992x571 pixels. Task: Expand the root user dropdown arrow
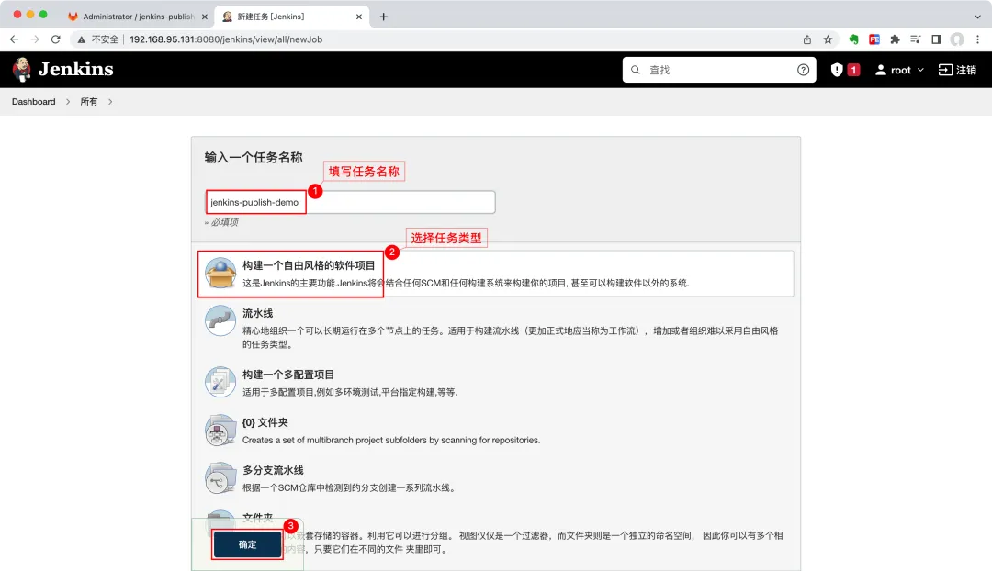coord(920,70)
